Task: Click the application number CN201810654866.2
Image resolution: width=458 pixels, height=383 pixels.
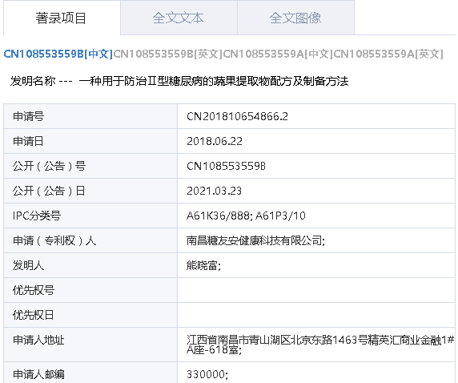Action: pyautogui.click(x=237, y=116)
